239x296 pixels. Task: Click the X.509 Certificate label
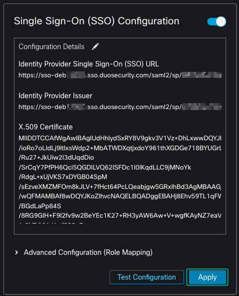click(46, 127)
